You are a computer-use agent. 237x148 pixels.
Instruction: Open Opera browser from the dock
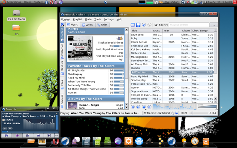[x=55, y=142]
